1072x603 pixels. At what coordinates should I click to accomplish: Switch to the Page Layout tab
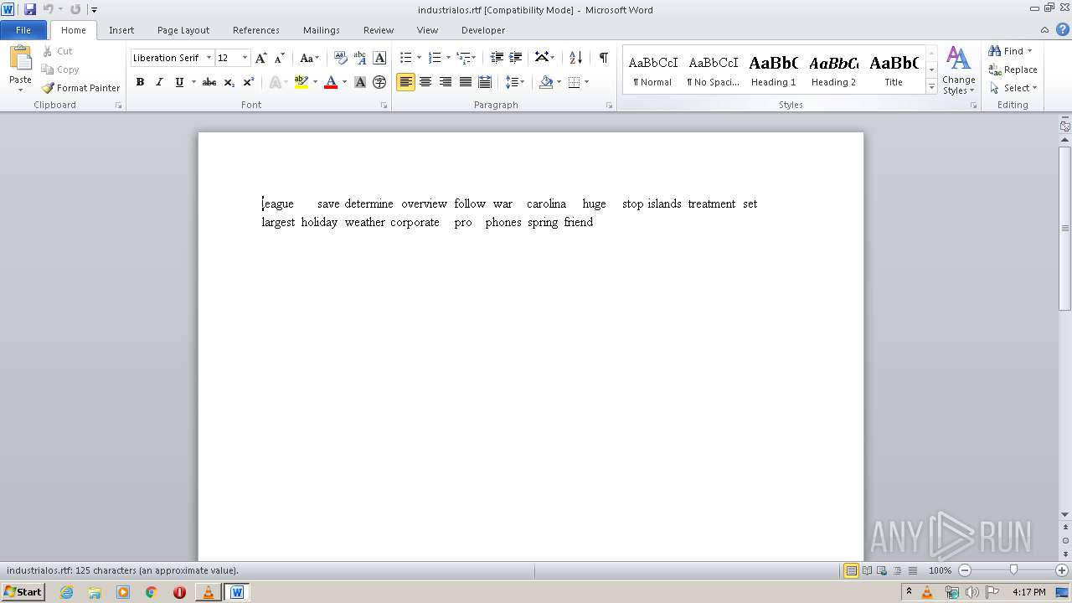point(183,30)
